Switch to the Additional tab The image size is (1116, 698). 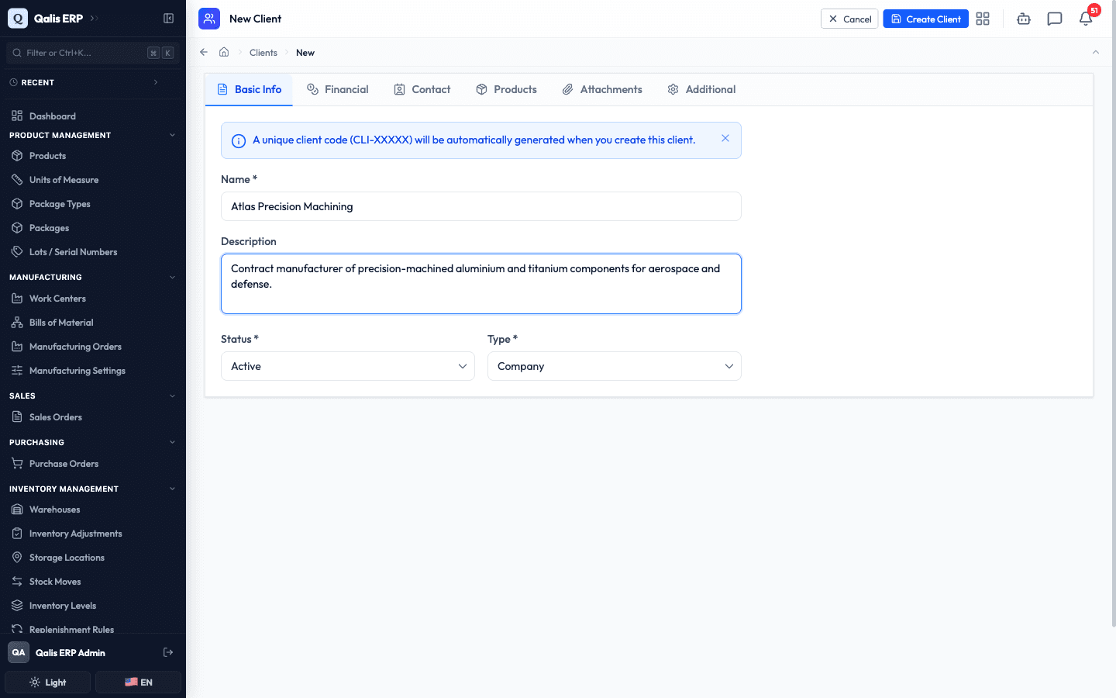[x=701, y=89]
